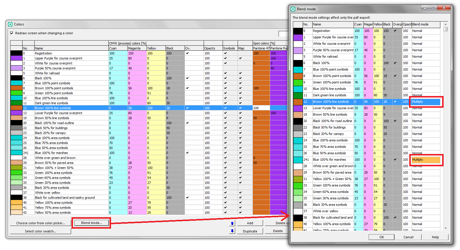This screenshot has width=460, height=250.
Task: Click the Blend mode list scrollbar up arrow
Action: tap(446, 24)
